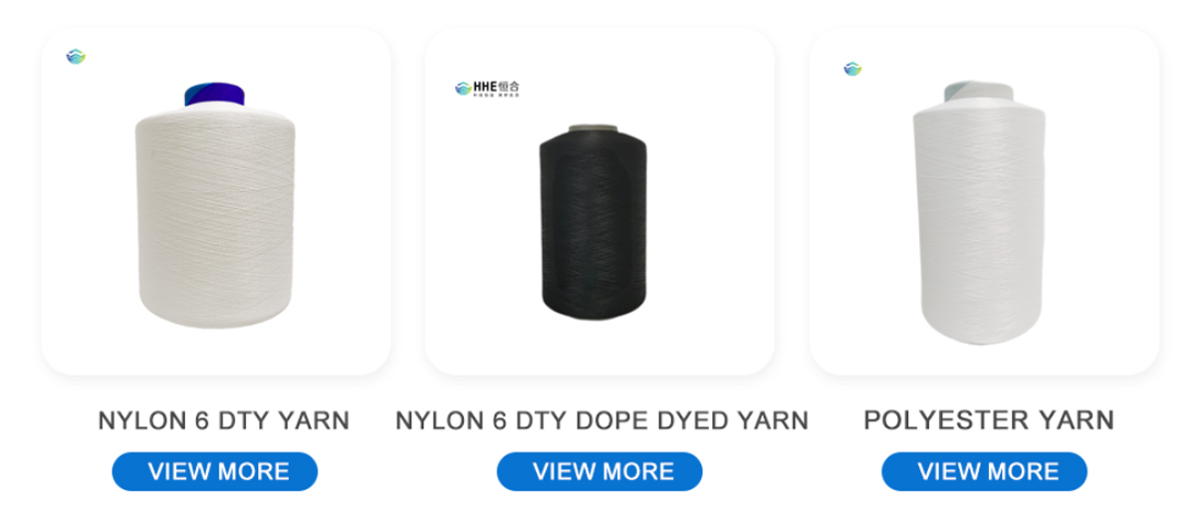Select the POLYESTER YARN title
The width and height of the screenshot is (1195, 508).
tap(989, 420)
